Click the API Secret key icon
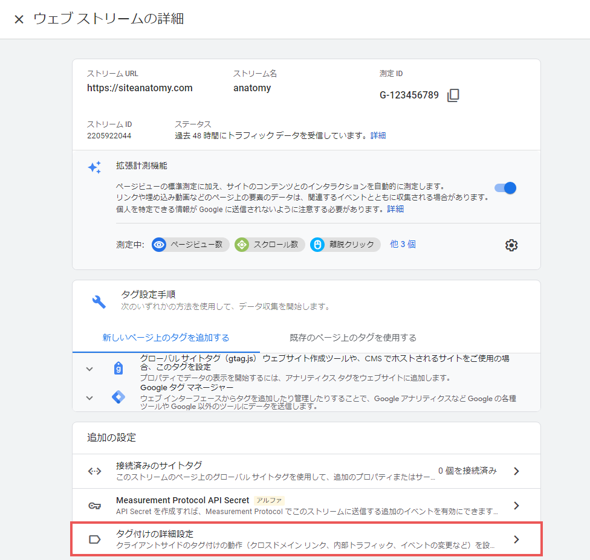590x560 pixels. pyautogui.click(x=94, y=506)
